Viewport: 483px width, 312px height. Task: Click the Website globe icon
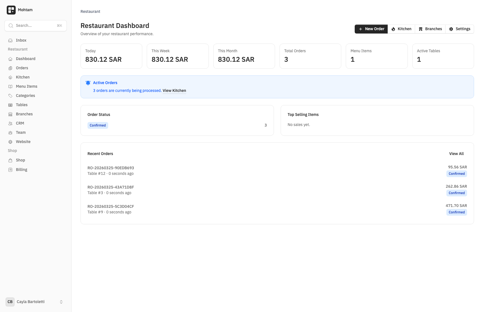click(x=10, y=142)
